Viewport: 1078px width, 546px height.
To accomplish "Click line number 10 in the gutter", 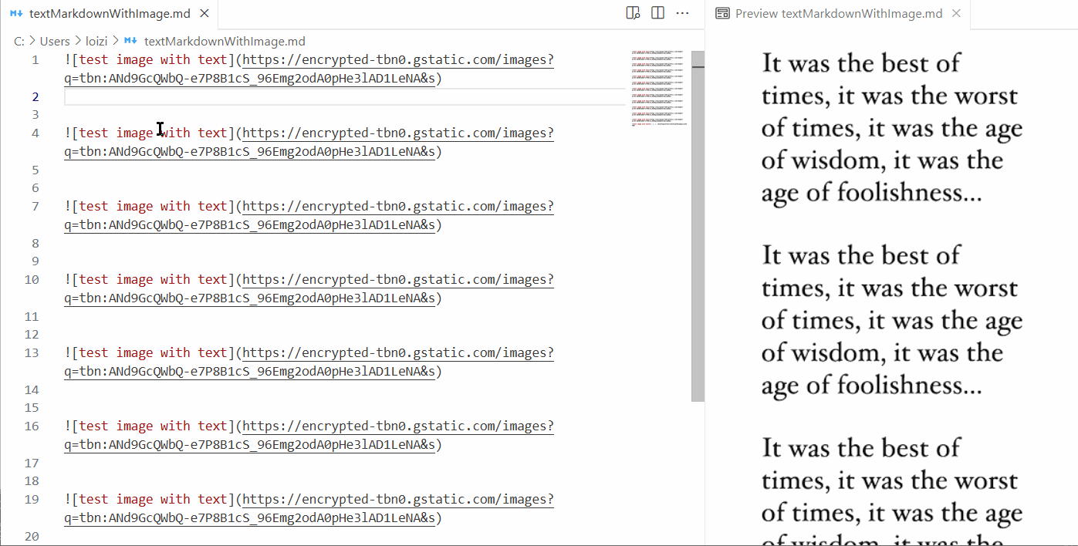I will pos(32,279).
